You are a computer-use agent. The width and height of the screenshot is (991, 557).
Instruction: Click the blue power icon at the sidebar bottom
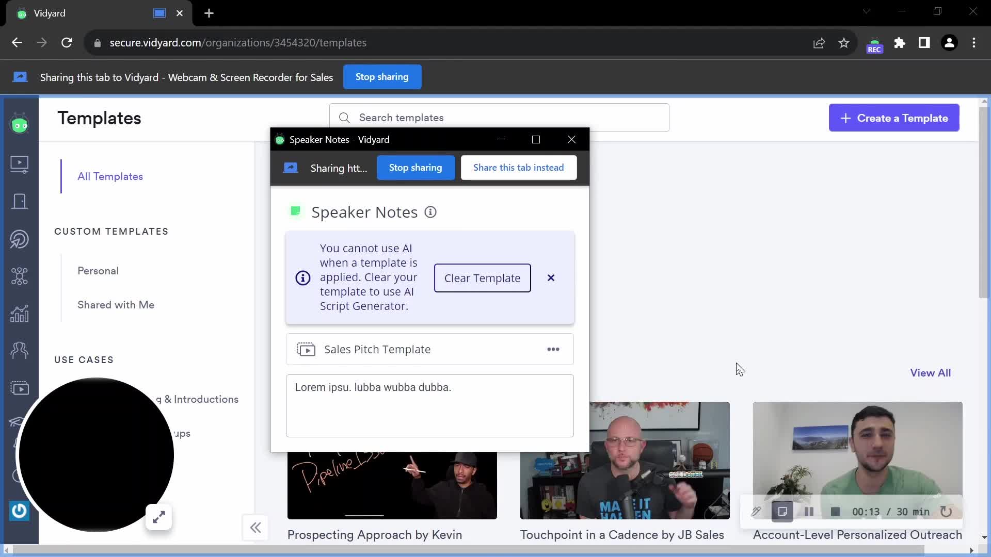(x=20, y=511)
